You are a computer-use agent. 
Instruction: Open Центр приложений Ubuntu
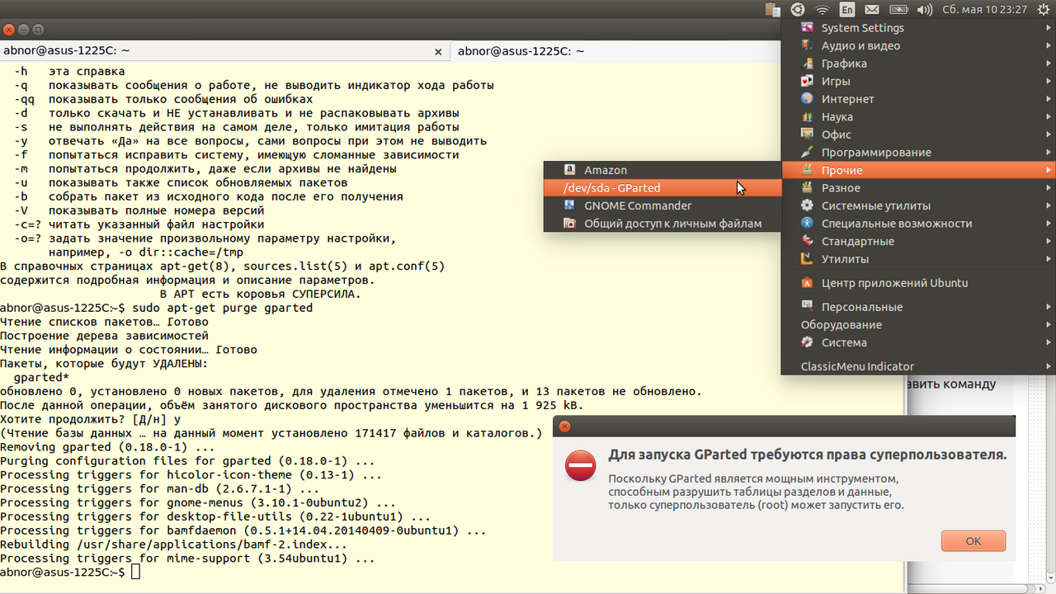click(918, 283)
